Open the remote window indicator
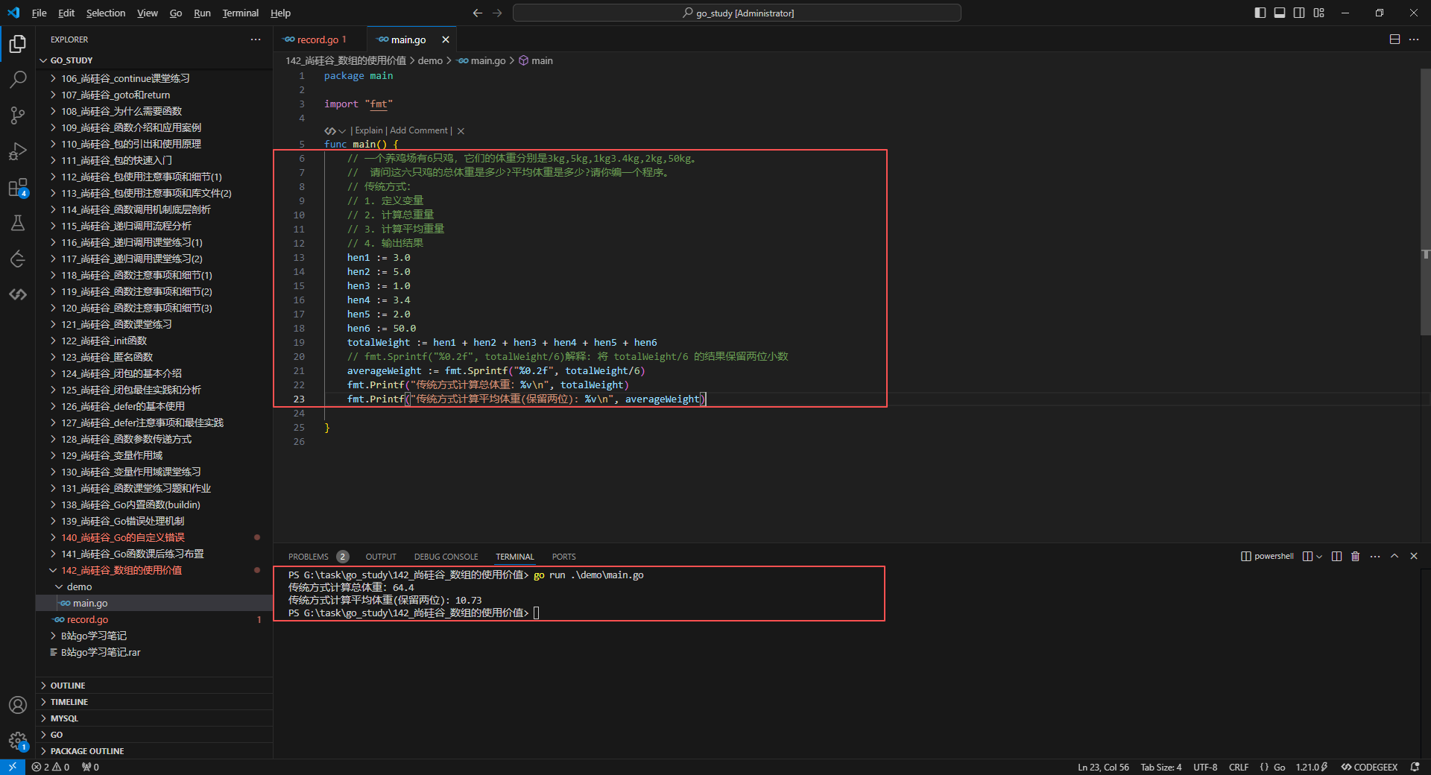1431x775 pixels. (13, 767)
